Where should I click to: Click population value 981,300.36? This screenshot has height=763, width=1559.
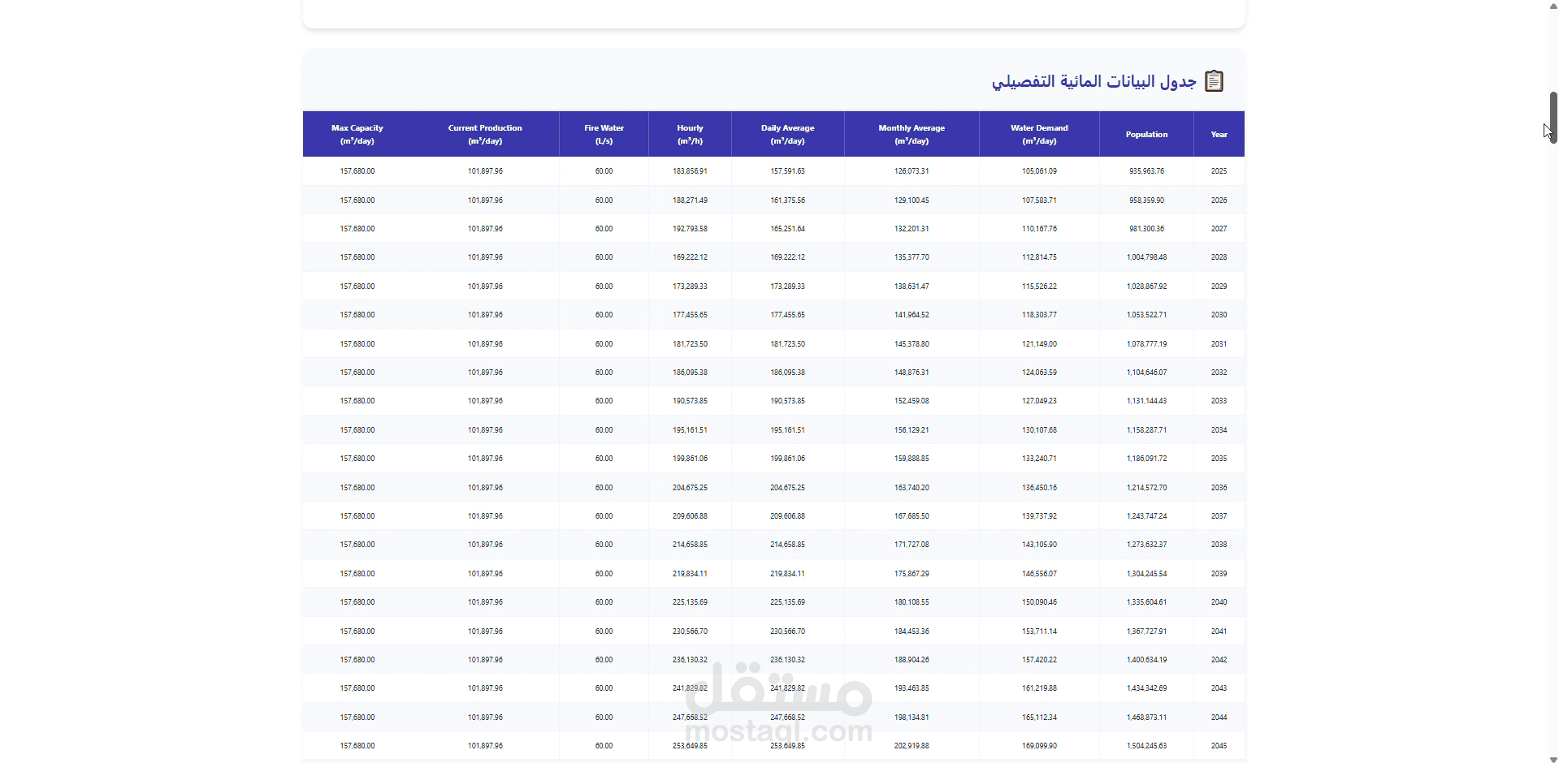click(1146, 229)
